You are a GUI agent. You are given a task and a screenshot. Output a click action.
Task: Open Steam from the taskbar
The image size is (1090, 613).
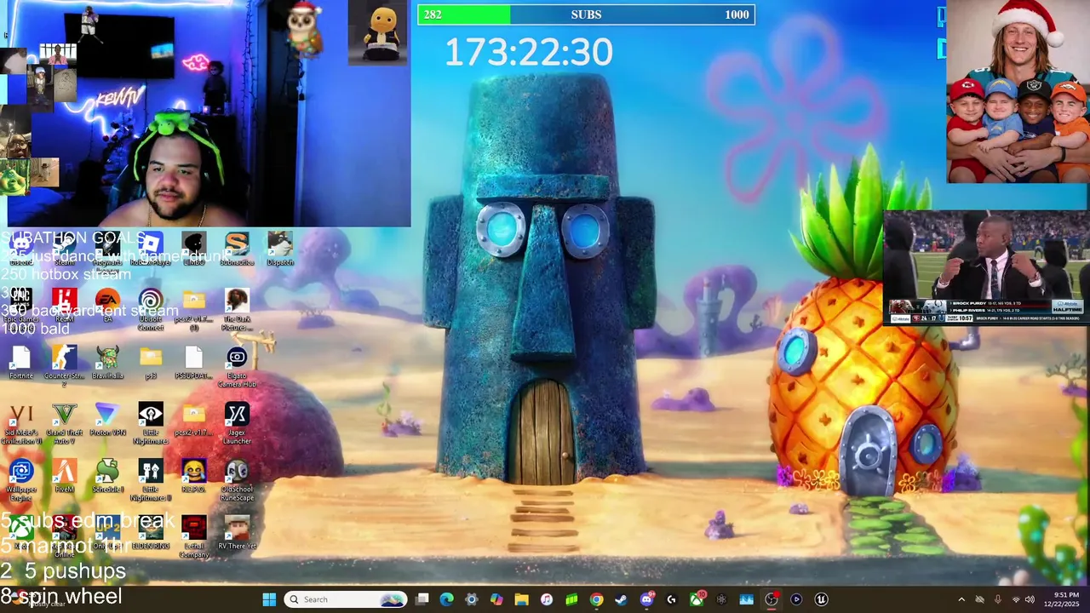621,599
